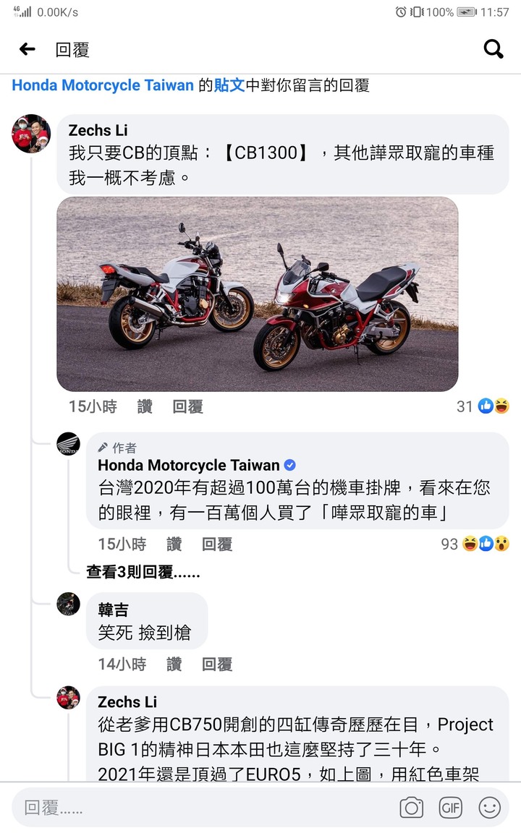Image resolution: width=521 pixels, height=833 pixels.
Task: Open the 貼文 post link
Action: click(x=229, y=85)
